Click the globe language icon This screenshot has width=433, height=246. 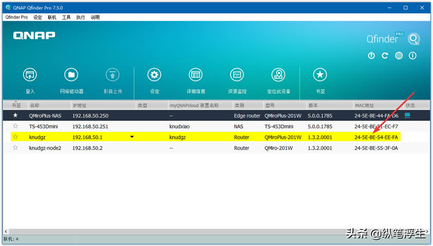coord(399,56)
